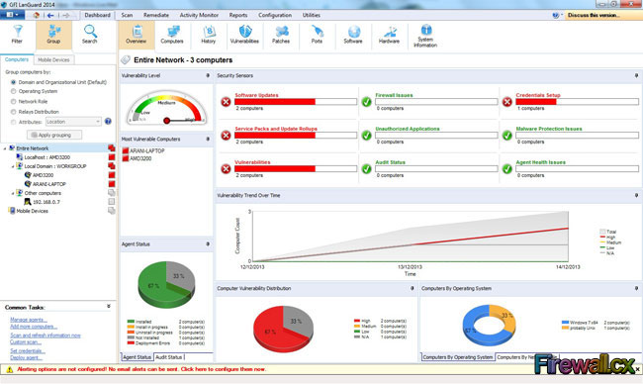Open the System Information view
Viewport: 643px width, 384px height.
425,36
